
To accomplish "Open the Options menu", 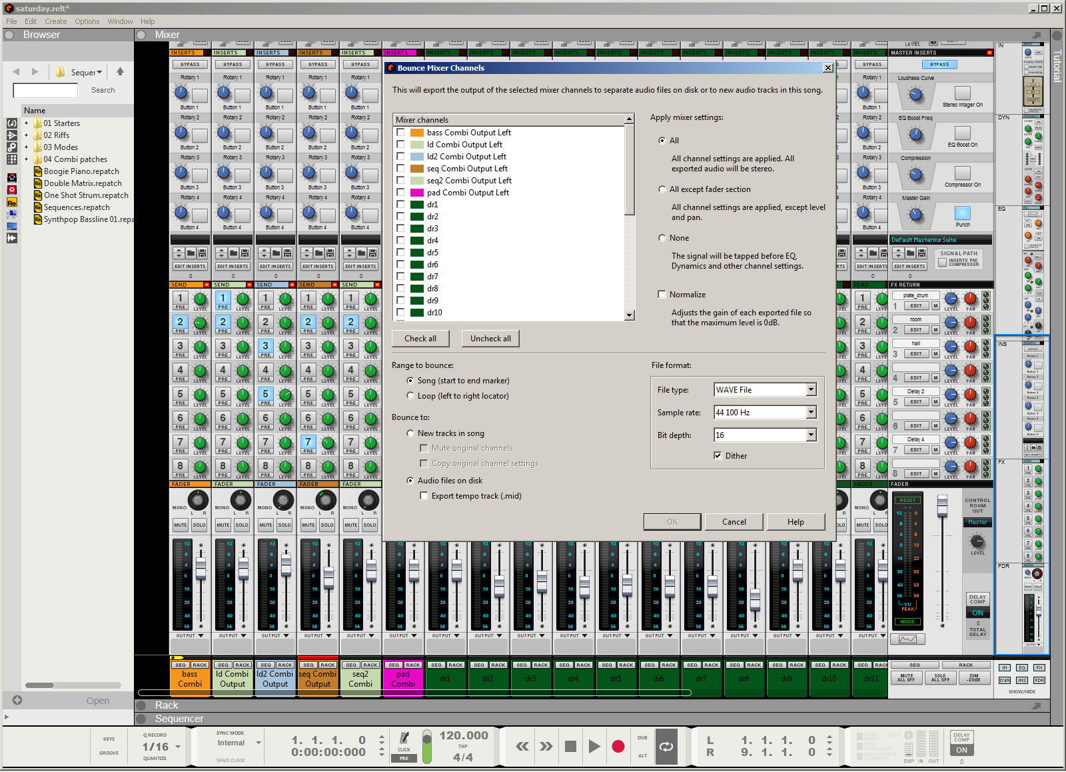I will [87, 21].
